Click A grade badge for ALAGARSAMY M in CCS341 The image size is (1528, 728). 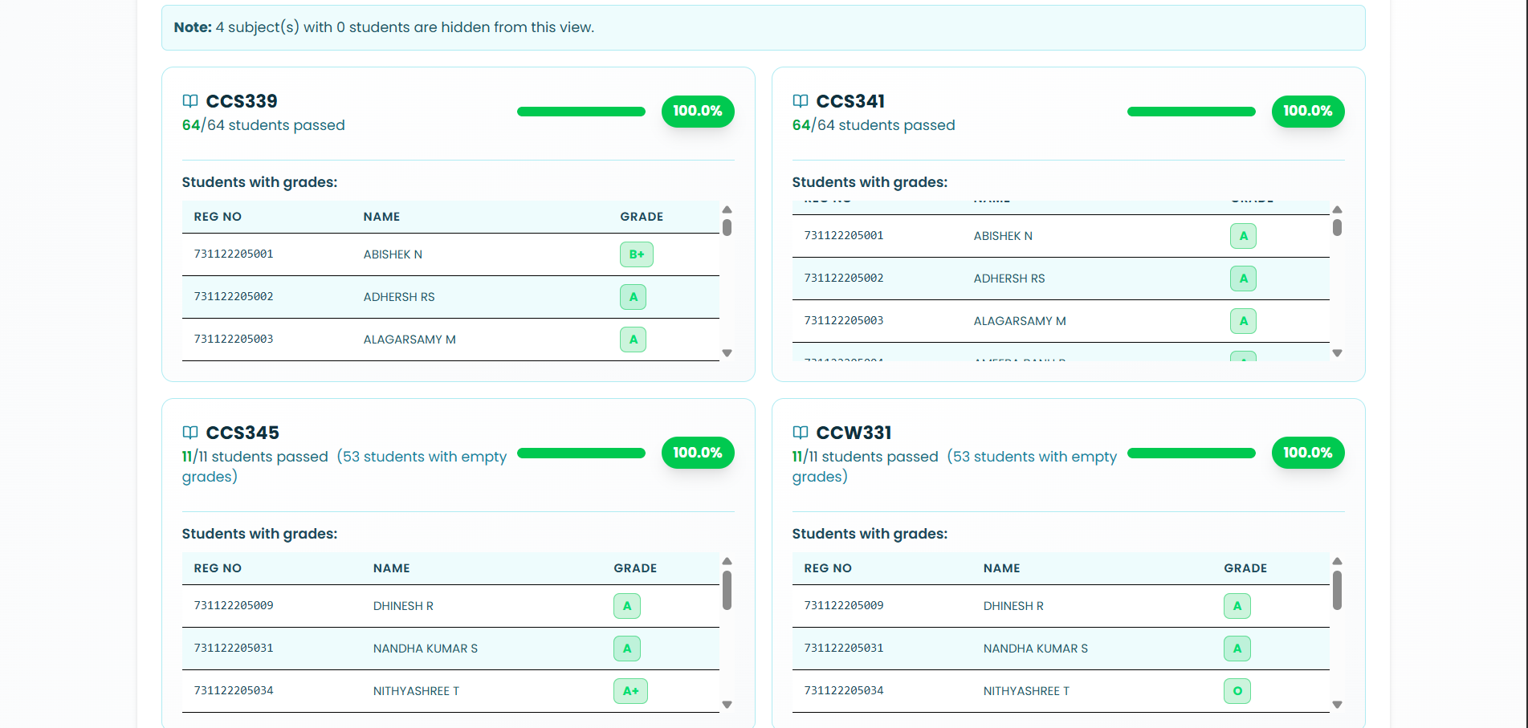pos(1244,321)
